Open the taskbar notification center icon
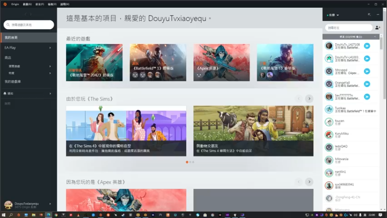Viewport: 387px width, 218px height. coord(380,215)
